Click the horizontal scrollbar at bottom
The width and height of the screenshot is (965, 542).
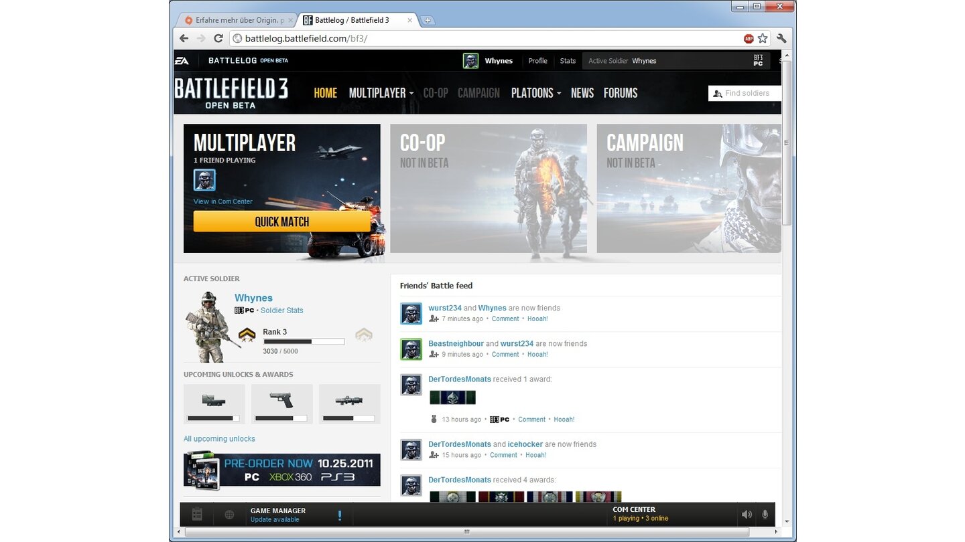point(467,532)
